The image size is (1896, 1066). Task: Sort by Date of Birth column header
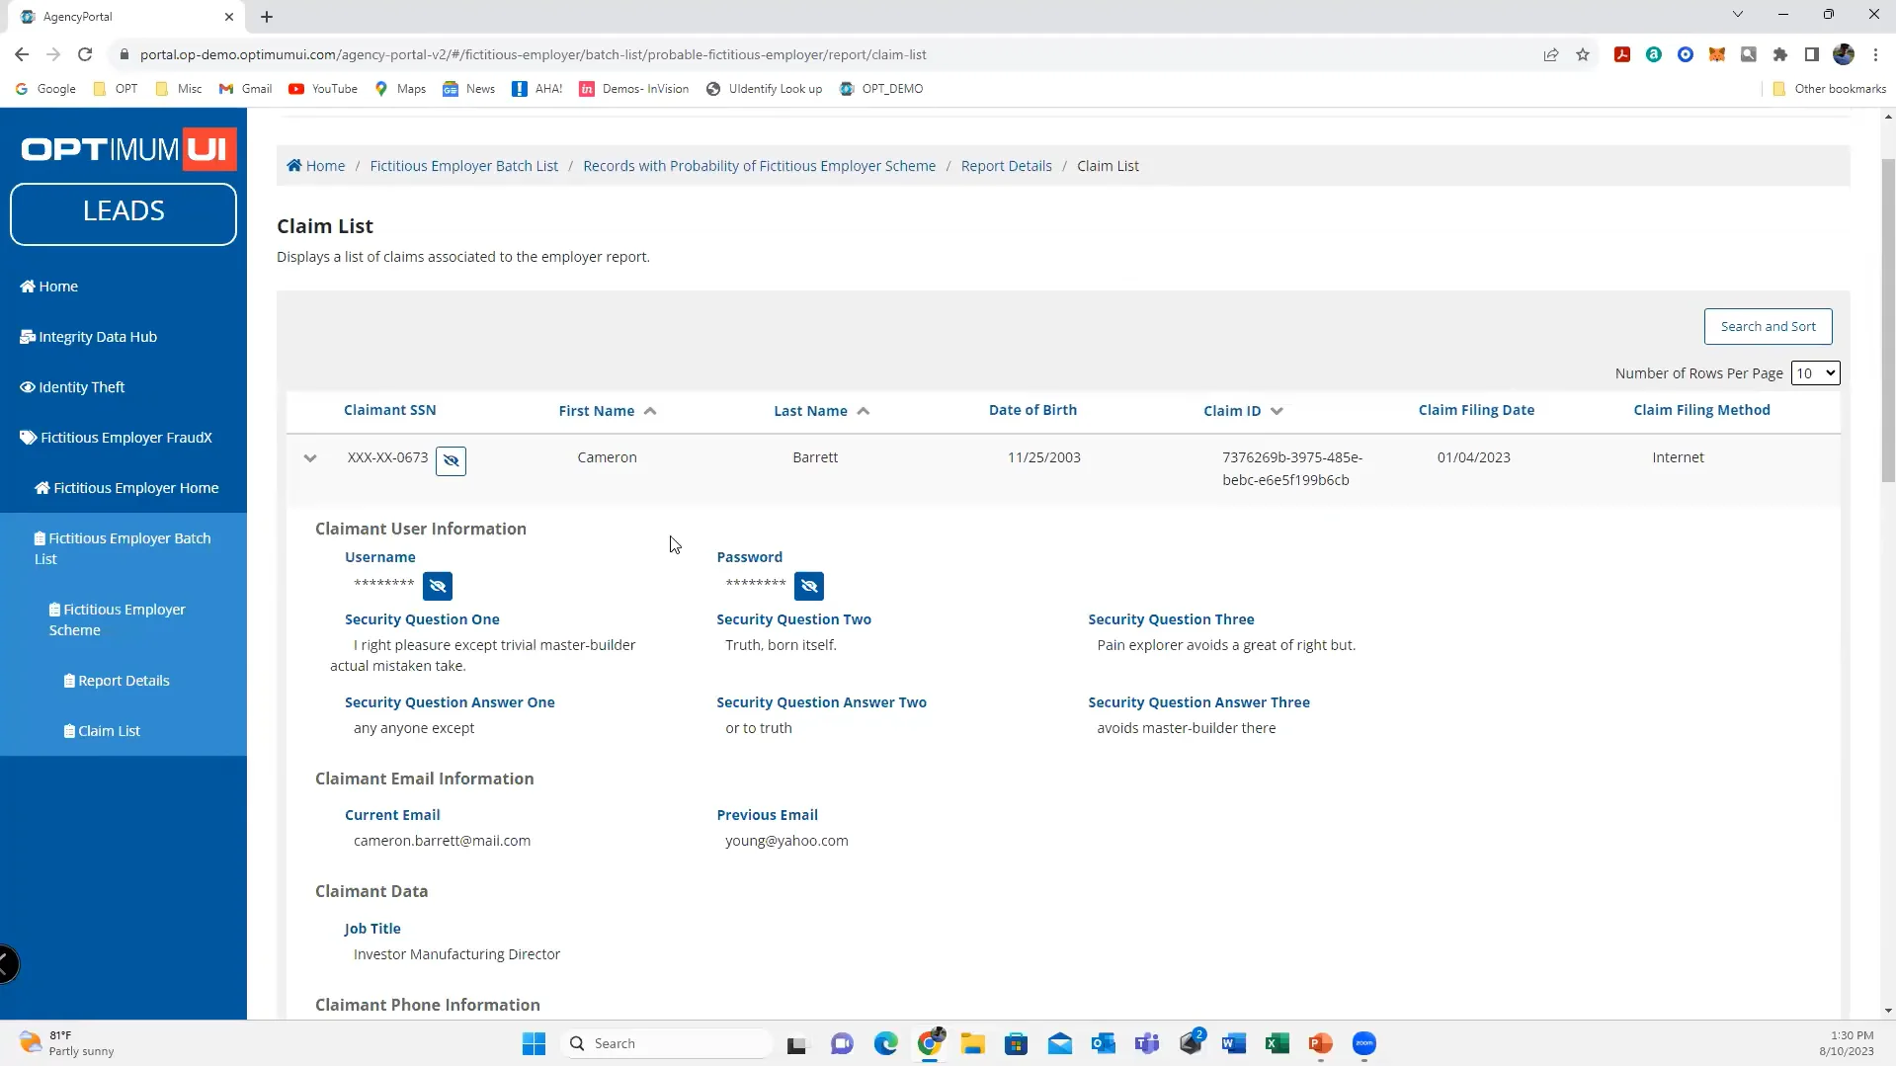pyautogui.click(x=1032, y=410)
